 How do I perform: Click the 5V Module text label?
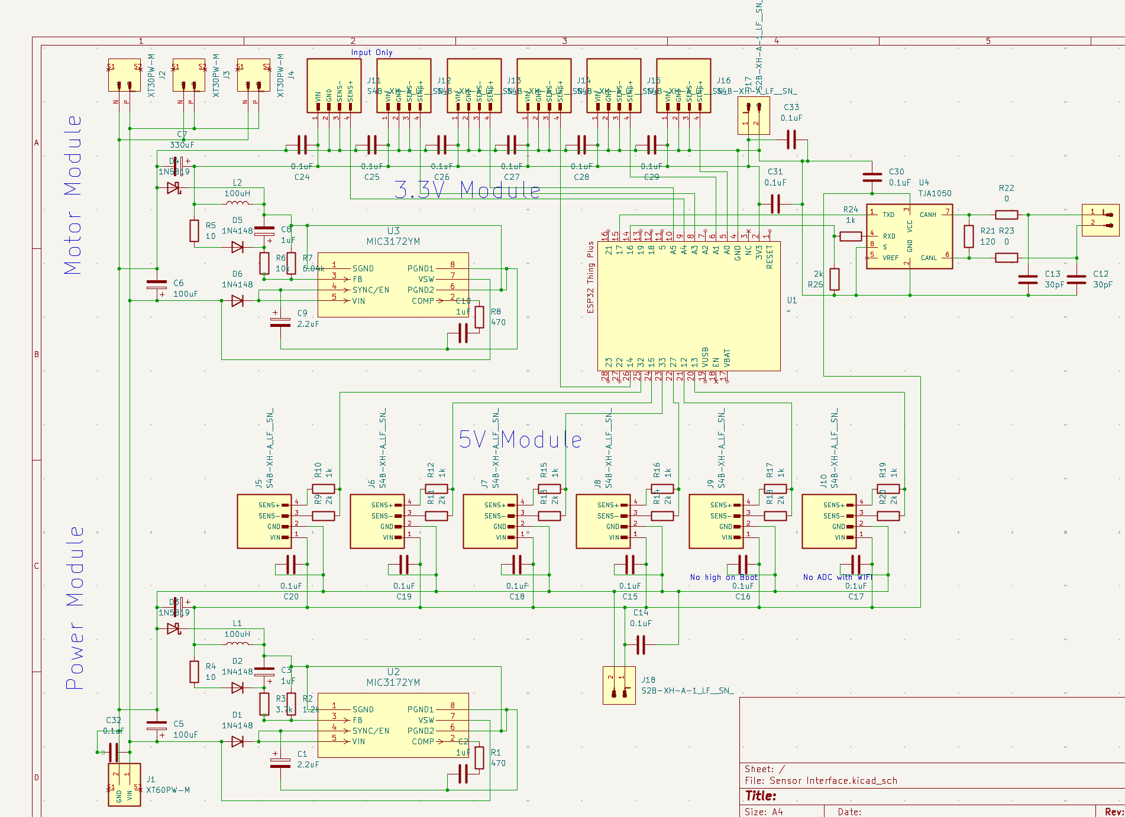click(520, 439)
